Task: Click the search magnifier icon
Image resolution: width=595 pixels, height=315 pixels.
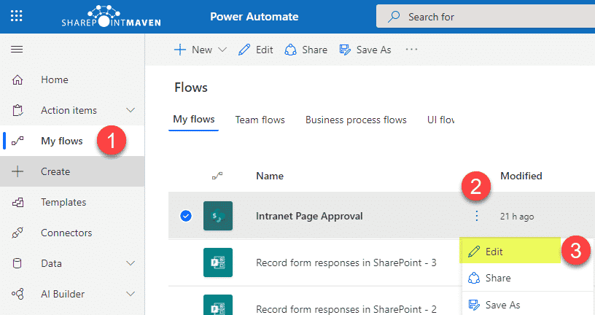Action: coord(394,17)
